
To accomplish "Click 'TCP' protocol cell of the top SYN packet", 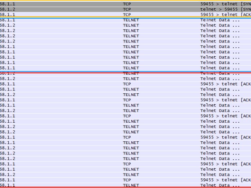I will tap(127, 4).
